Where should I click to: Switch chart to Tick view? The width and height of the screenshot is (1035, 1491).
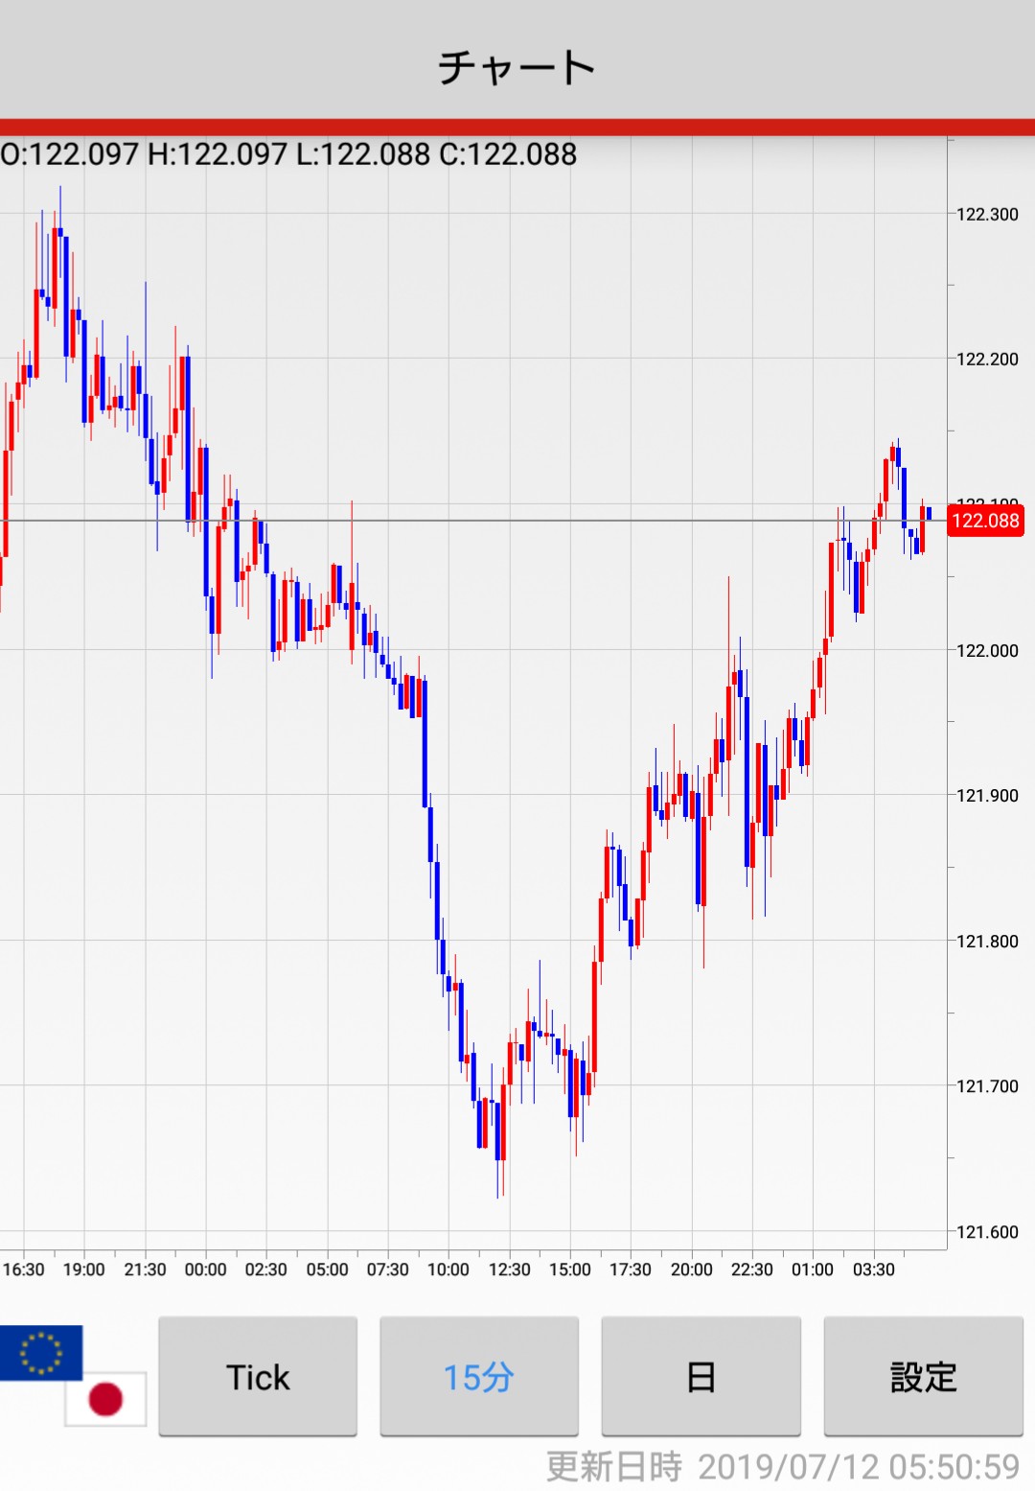[258, 1377]
